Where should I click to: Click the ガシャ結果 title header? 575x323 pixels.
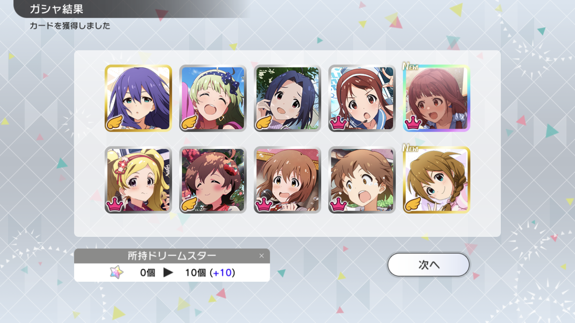(x=56, y=9)
